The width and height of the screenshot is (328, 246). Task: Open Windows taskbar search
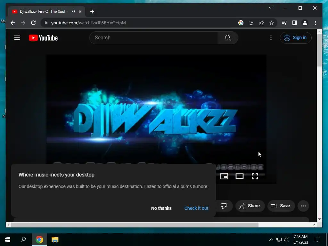pyautogui.click(x=23, y=240)
